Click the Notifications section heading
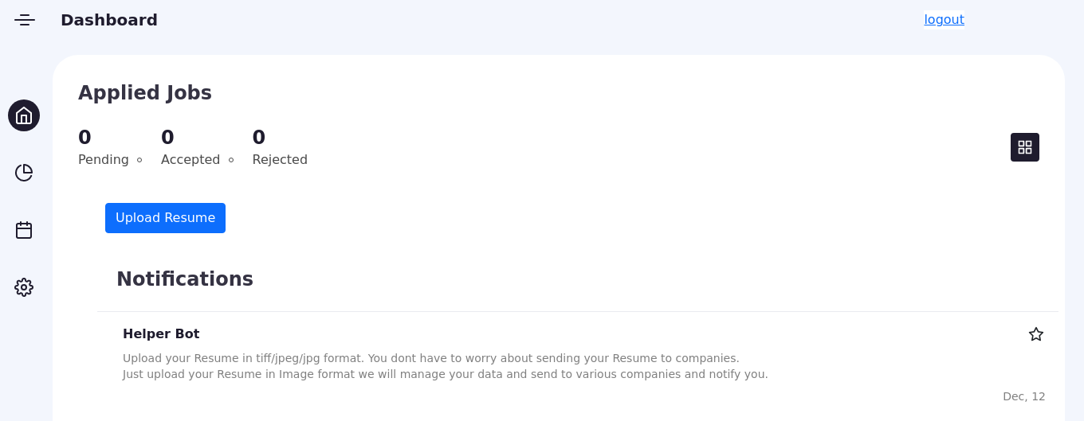This screenshot has width=1084, height=421. coord(185,279)
